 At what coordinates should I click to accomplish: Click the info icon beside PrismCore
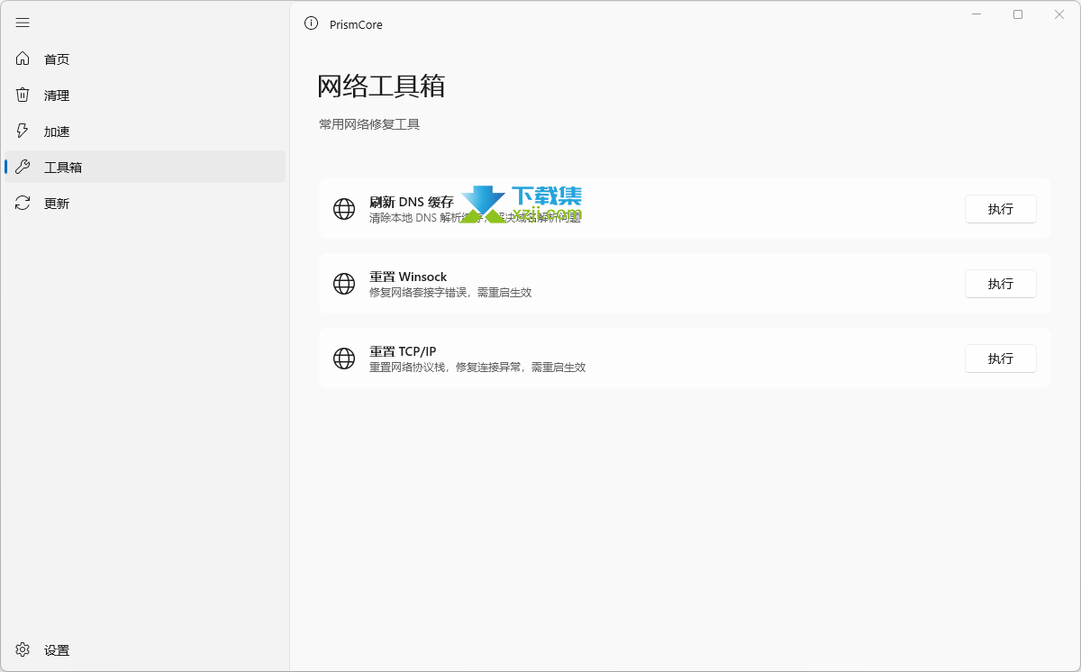(312, 23)
